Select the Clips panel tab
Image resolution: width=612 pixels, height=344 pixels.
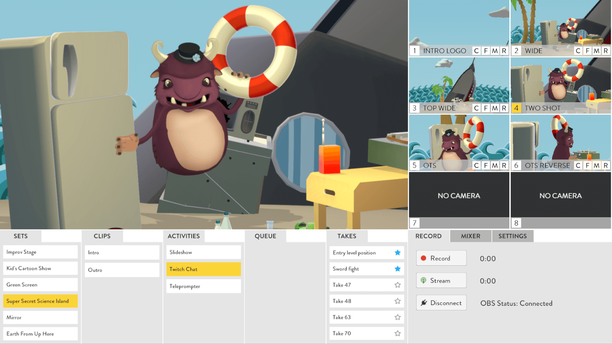tap(102, 236)
